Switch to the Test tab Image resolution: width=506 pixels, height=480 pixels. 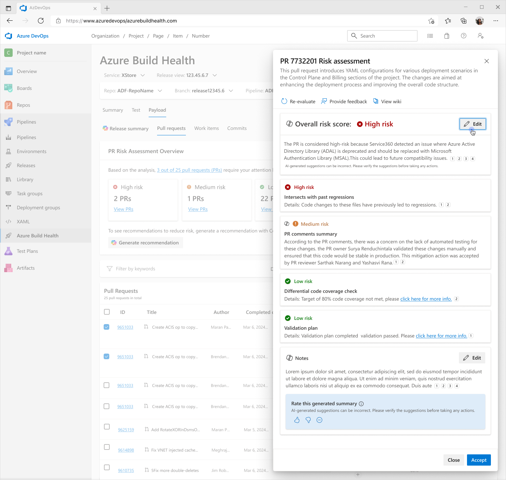(136, 110)
